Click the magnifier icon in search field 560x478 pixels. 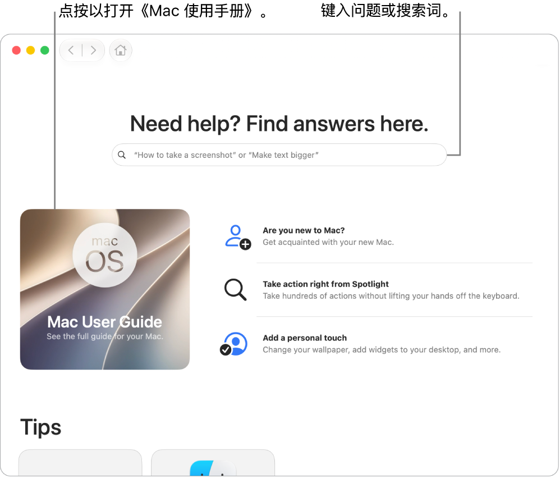(x=122, y=155)
